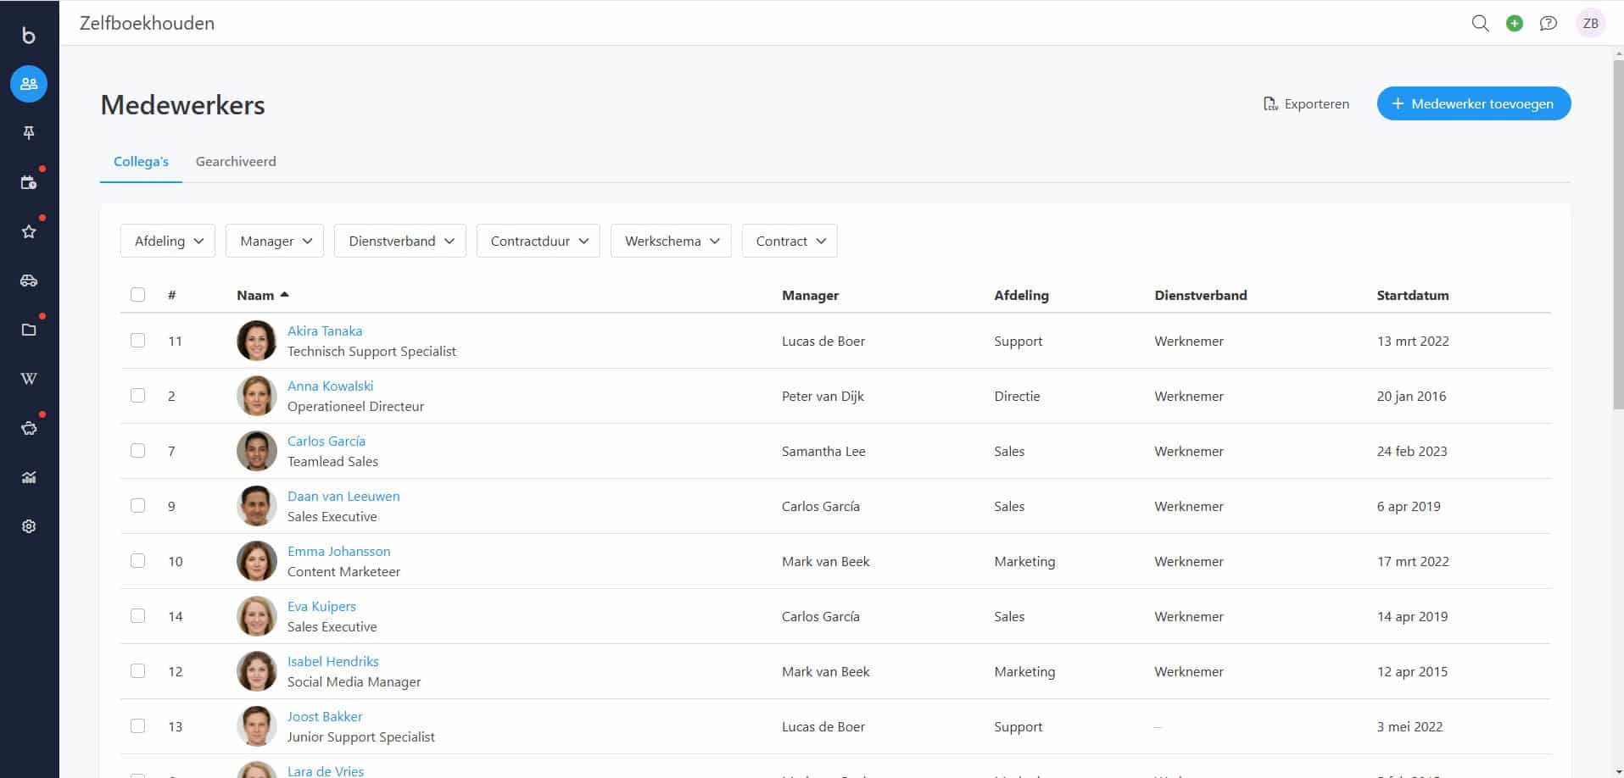1624x778 pixels.
Task: Click the Medewerker toevoegen button
Action: click(1473, 103)
